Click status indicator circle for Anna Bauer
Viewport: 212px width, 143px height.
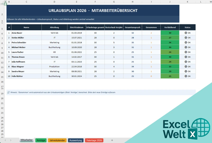(x=186, y=33)
